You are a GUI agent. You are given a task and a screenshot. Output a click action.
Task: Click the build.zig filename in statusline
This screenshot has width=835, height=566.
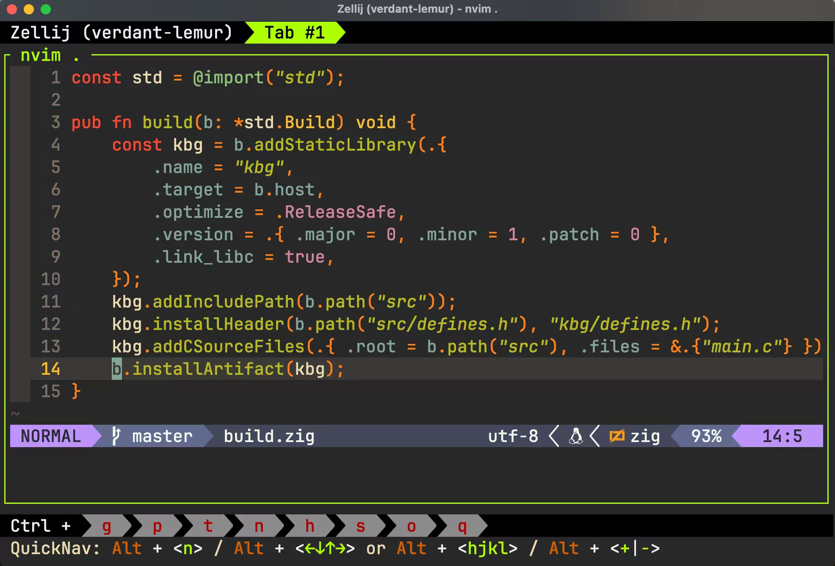269,436
